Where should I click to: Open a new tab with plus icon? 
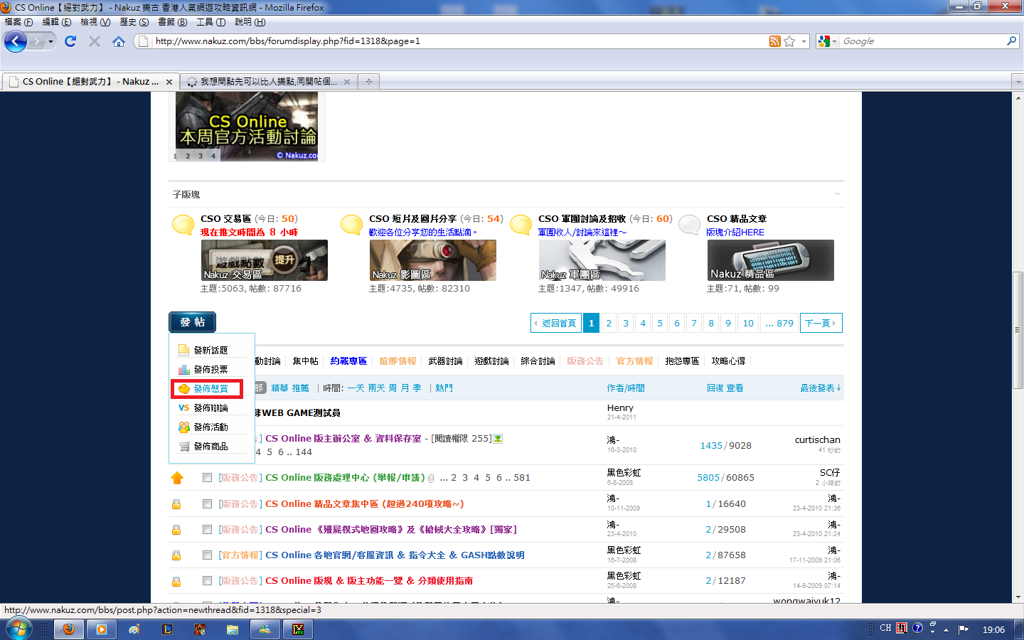(x=368, y=82)
